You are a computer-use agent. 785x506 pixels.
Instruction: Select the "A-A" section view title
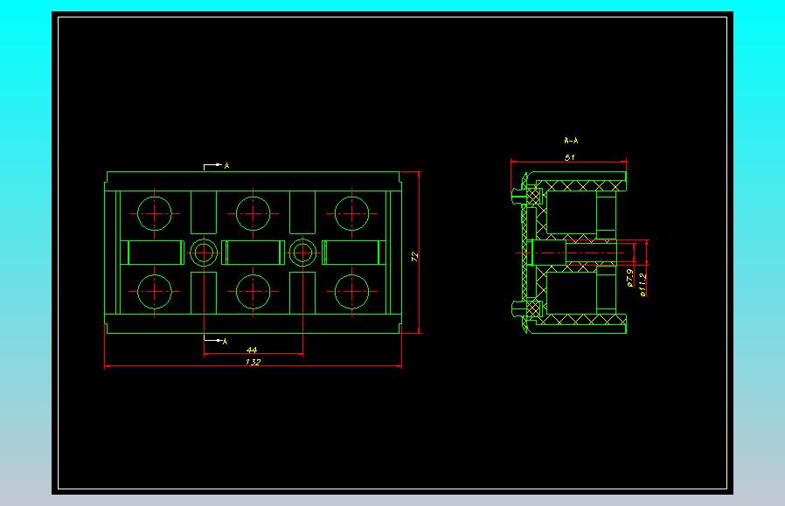pyautogui.click(x=571, y=141)
